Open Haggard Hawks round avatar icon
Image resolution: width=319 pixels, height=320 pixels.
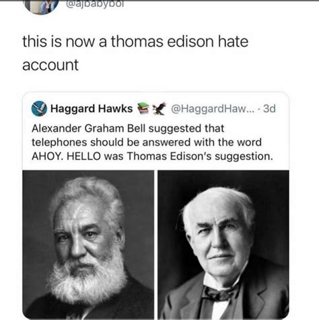pos(39,109)
